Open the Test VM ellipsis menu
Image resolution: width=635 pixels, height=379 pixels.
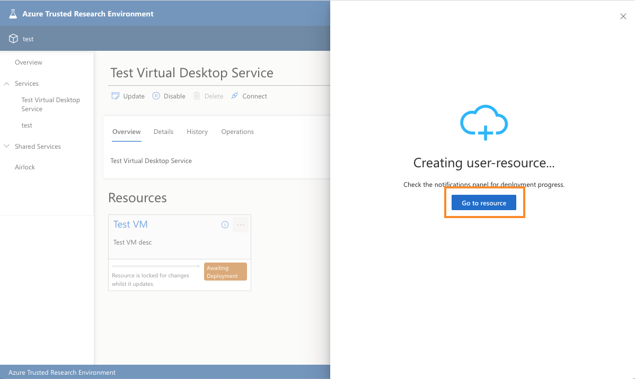coord(241,225)
